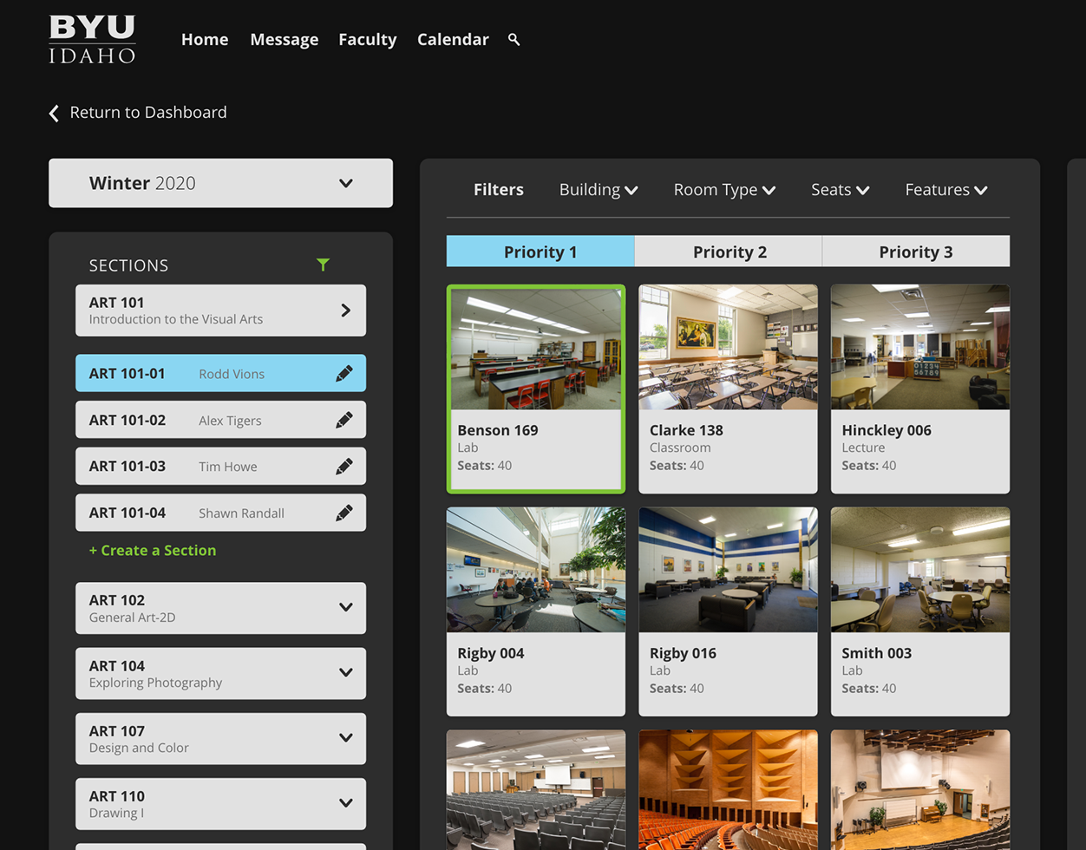This screenshot has width=1086, height=850.
Task: Switch to the Priority 2 tab
Action: point(729,252)
